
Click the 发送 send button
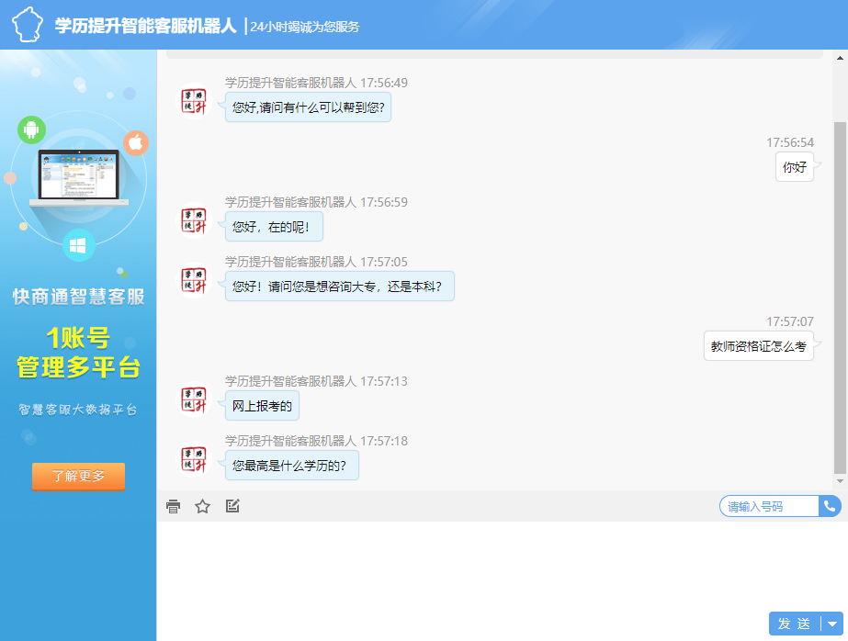pos(794,624)
